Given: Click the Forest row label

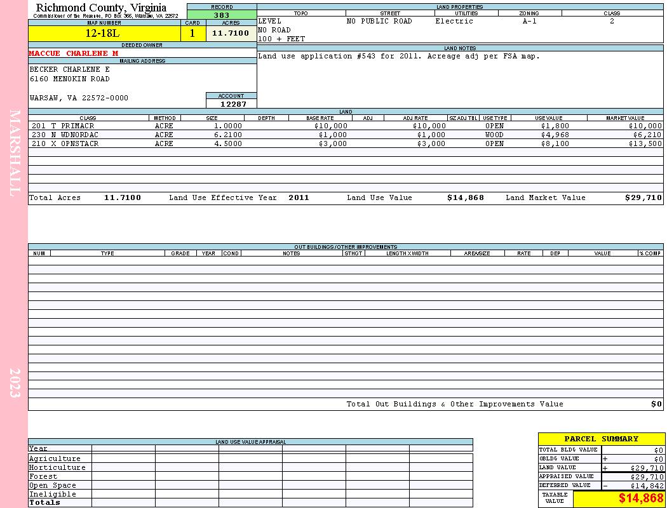Looking at the screenshot, I should pyautogui.click(x=43, y=476).
